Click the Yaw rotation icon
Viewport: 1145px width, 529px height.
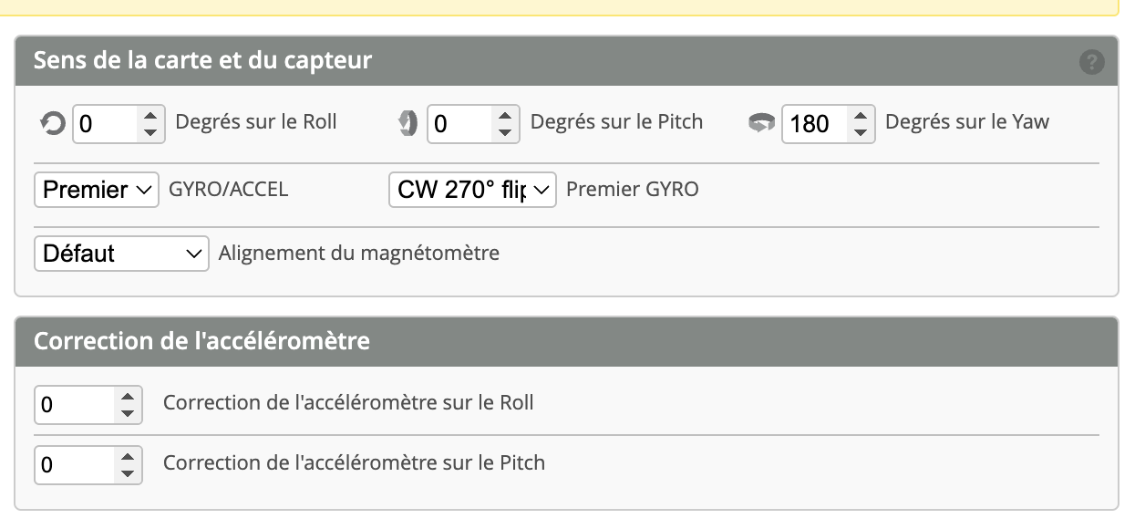[x=761, y=123]
